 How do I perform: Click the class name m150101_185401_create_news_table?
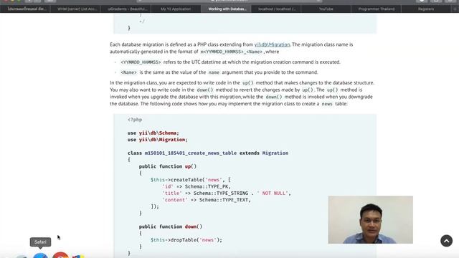point(191,153)
